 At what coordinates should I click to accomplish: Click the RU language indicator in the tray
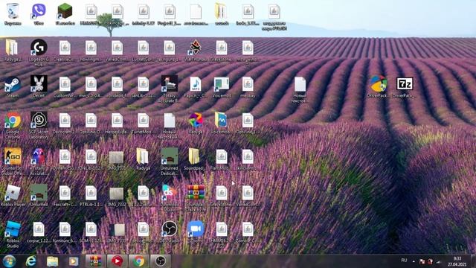point(404,261)
